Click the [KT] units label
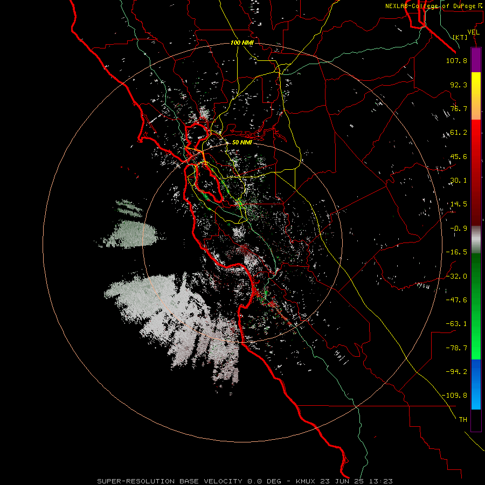Viewport: 485px width, 485px height. pyautogui.click(x=460, y=37)
